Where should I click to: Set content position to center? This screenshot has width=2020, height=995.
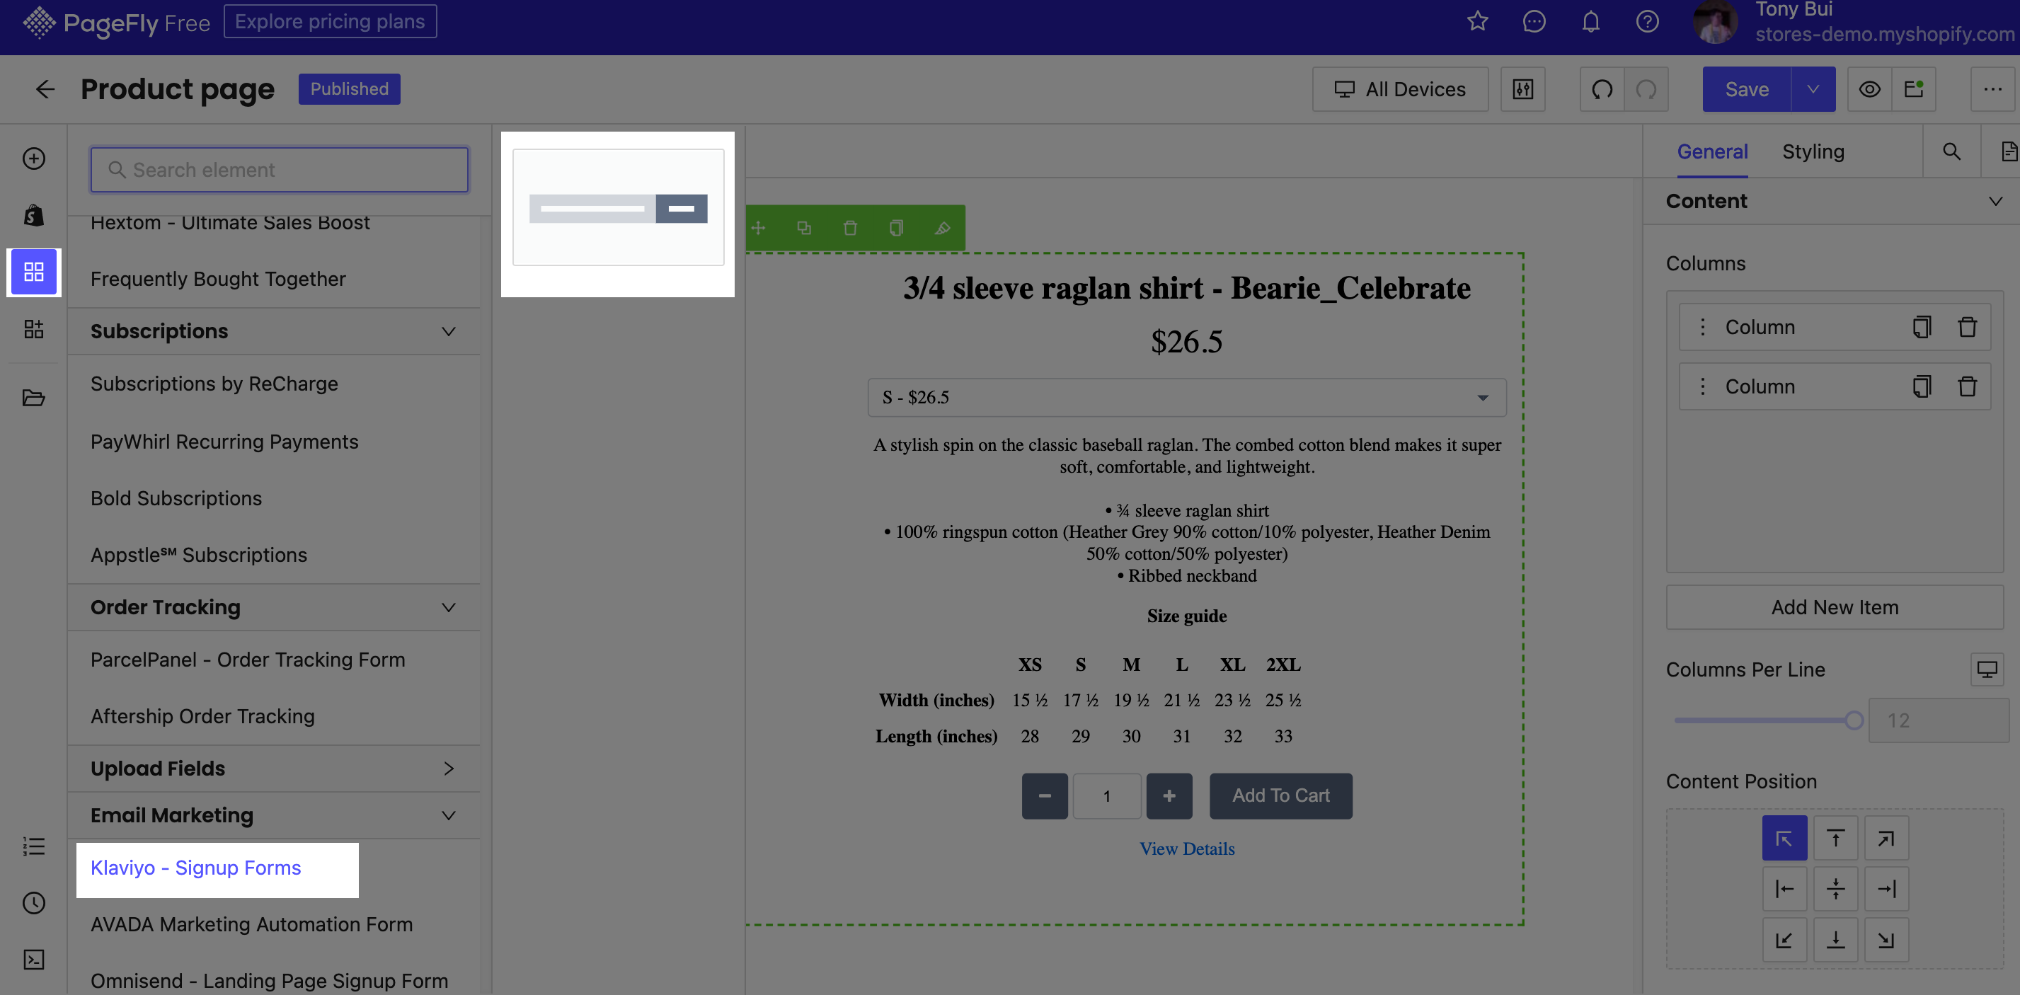pyautogui.click(x=1835, y=888)
